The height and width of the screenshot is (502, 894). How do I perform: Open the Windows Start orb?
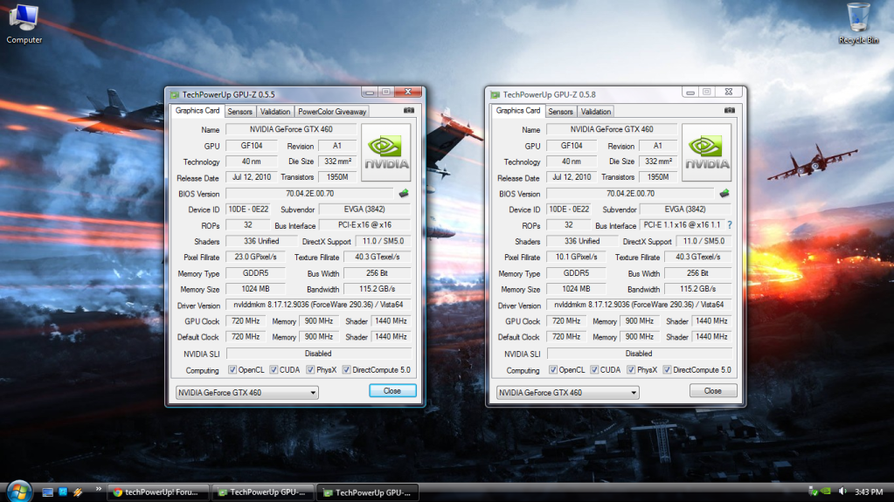click(x=18, y=492)
